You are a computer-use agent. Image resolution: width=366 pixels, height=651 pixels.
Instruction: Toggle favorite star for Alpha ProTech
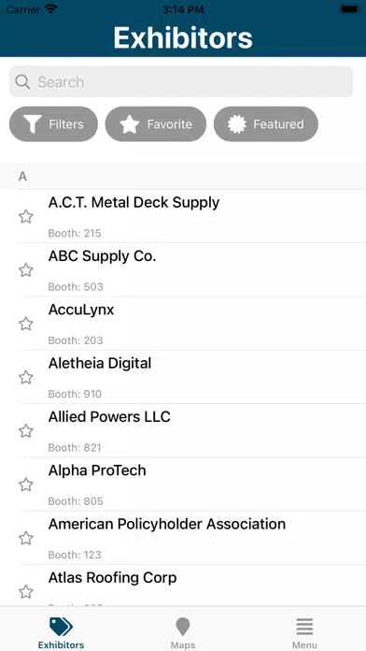click(x=26, y=485)
